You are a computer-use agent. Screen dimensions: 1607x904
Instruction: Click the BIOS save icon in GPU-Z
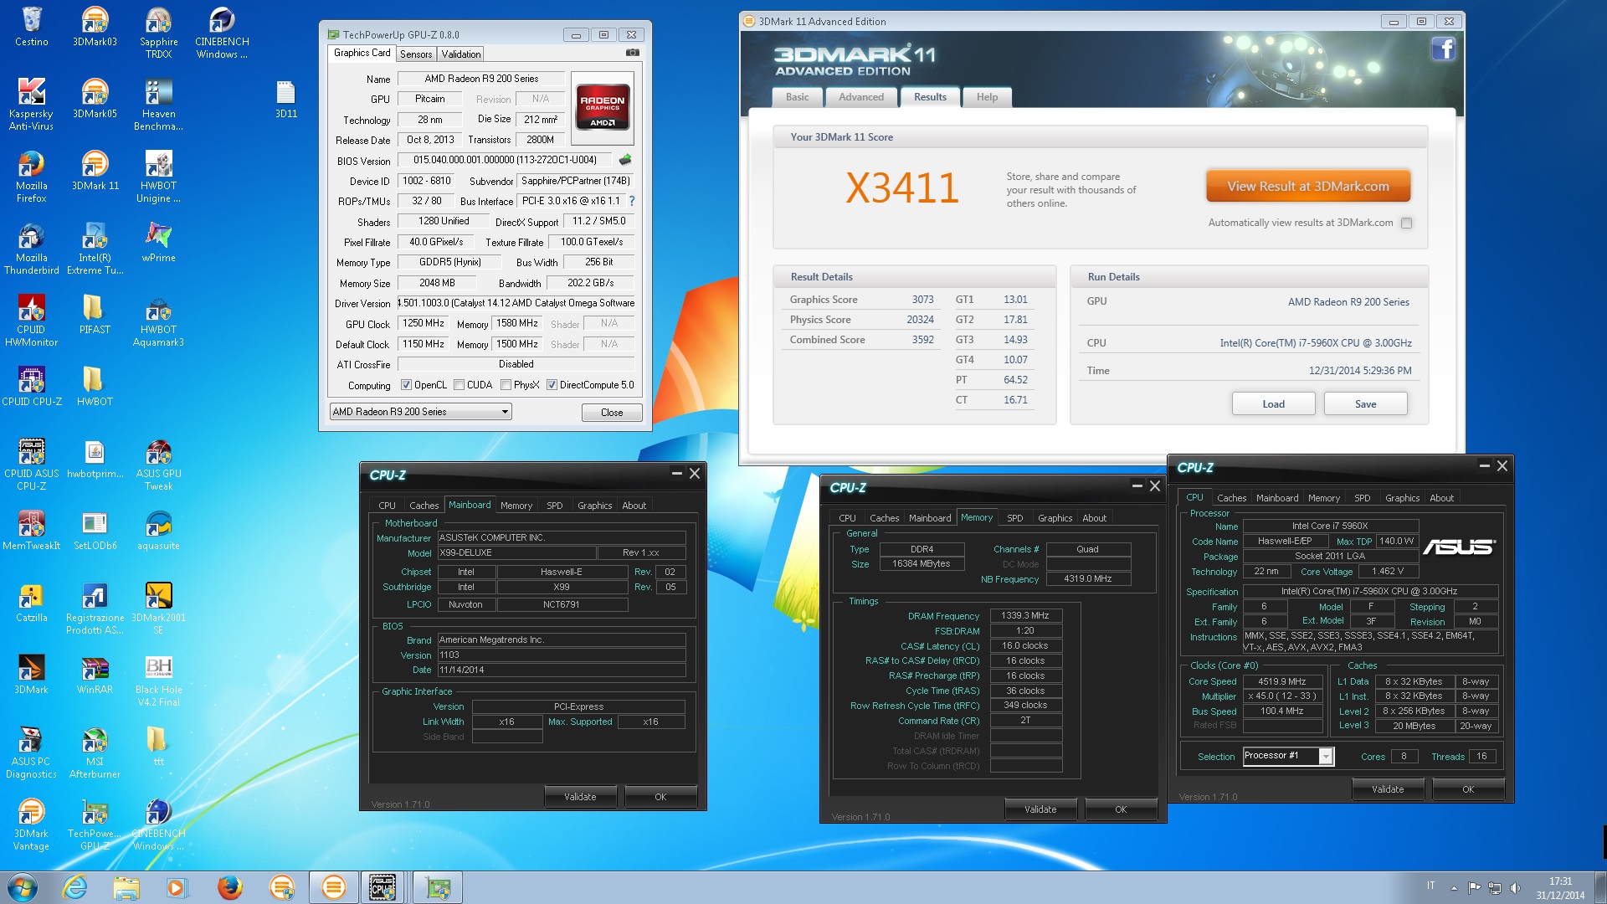coord(624,159)
